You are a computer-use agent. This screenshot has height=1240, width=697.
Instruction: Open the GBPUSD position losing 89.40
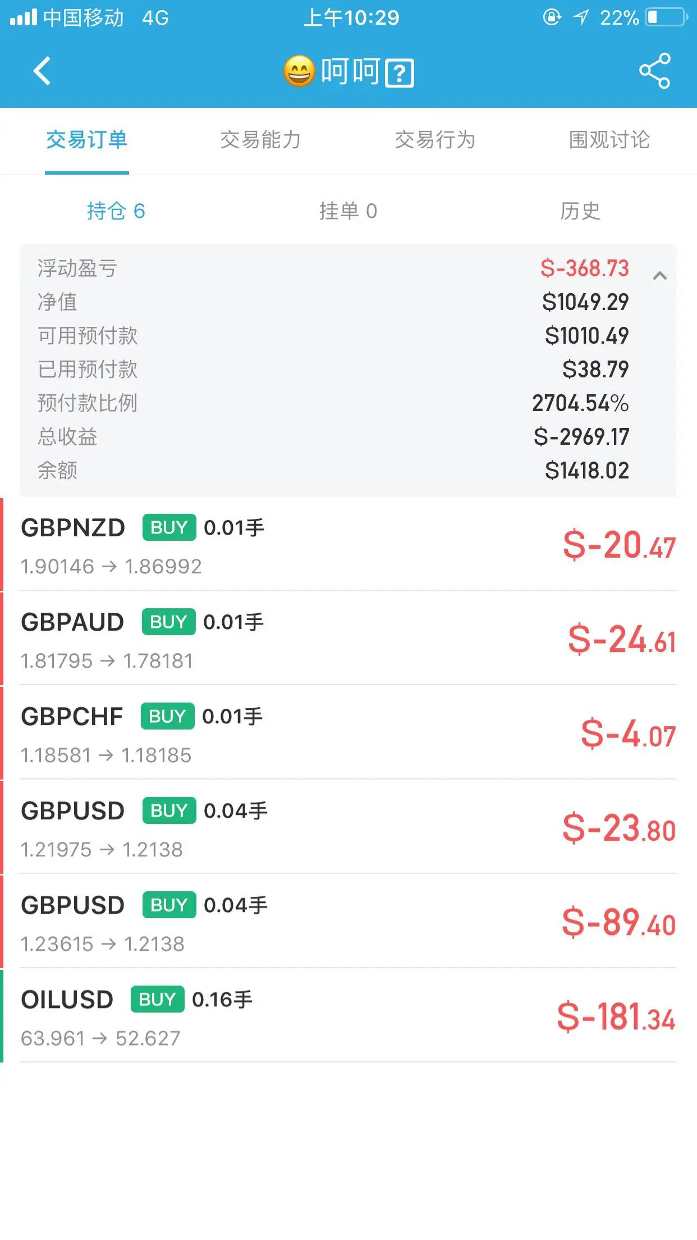349,923
